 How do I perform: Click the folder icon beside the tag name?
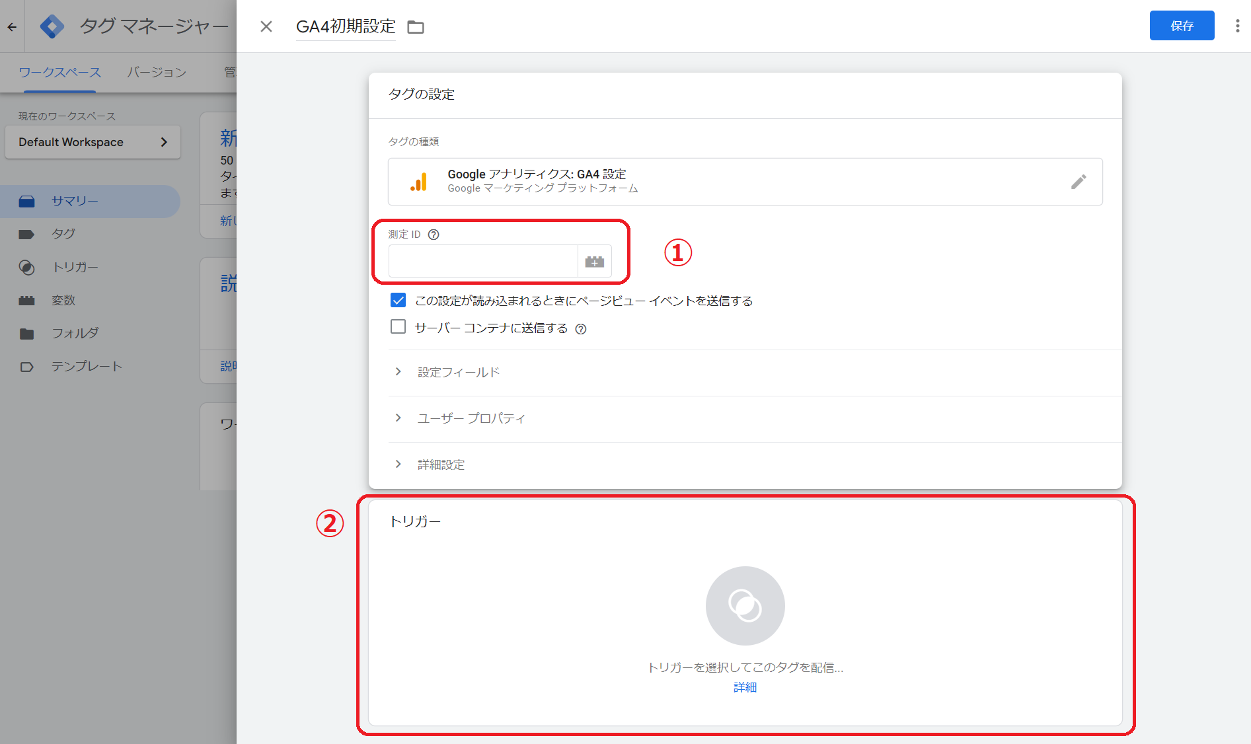(416, 27)
